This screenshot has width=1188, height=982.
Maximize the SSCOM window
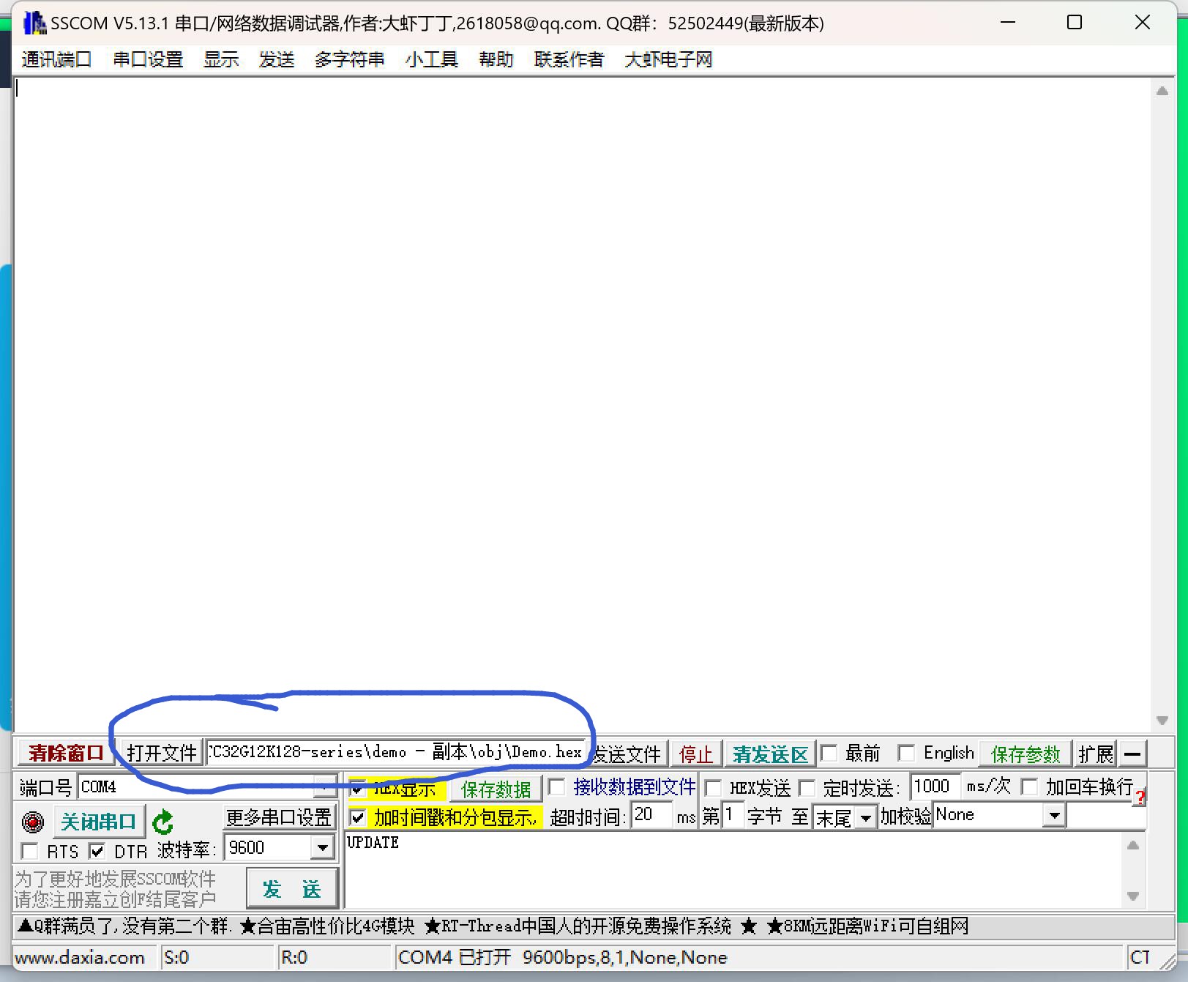point(1075,23)
